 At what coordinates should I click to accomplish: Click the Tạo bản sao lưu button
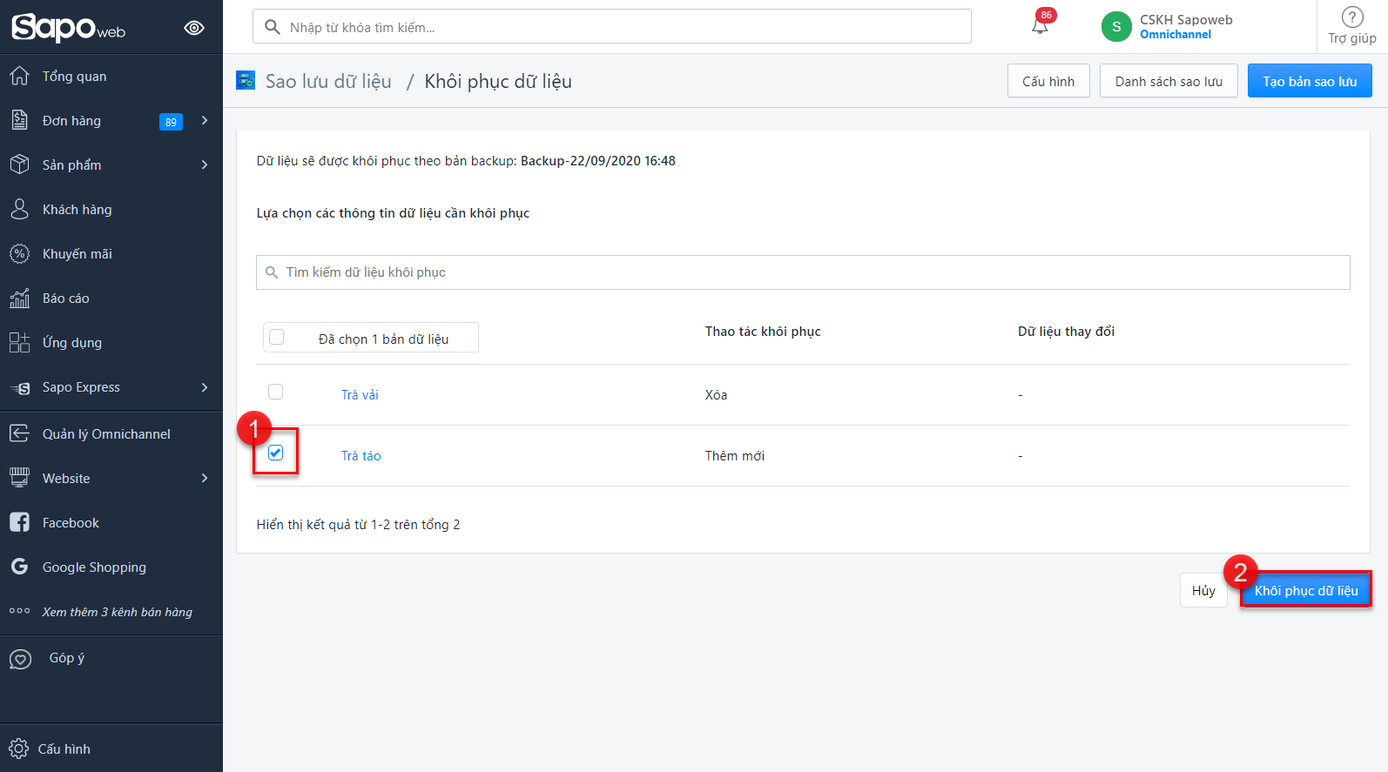[x=1309, y=82]
